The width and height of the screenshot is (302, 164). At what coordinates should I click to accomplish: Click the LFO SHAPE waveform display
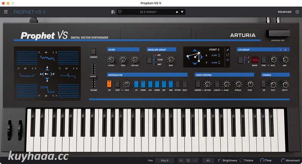254,60
